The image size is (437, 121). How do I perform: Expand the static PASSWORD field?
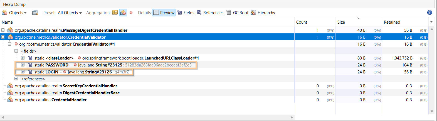click(23, 65)
